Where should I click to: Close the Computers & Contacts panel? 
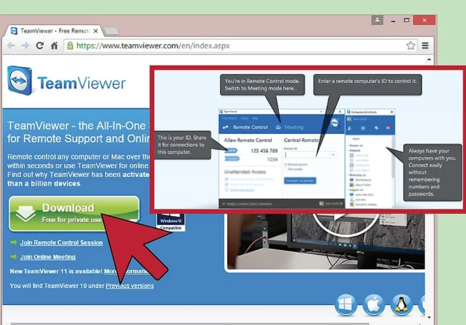(392, 112)
